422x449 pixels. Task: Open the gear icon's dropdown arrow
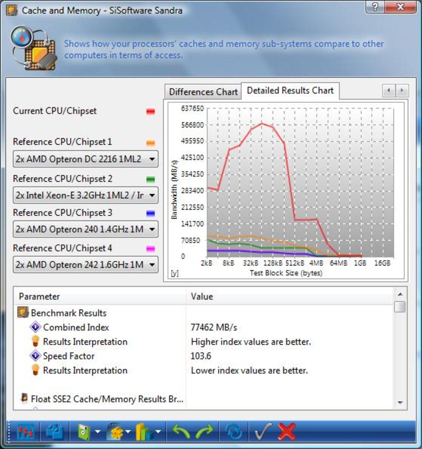coord(128,431)
